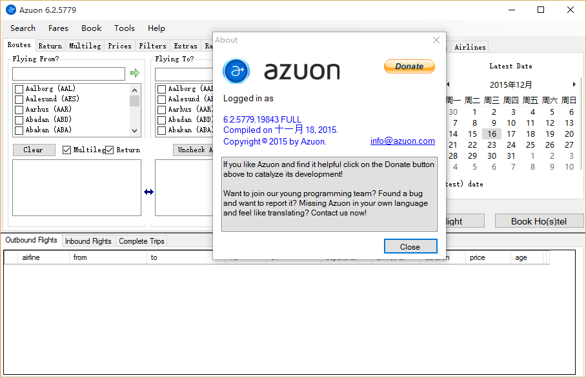Close the About dialog with X
Screen dimensions: 586x378
(x=436, y=40)
